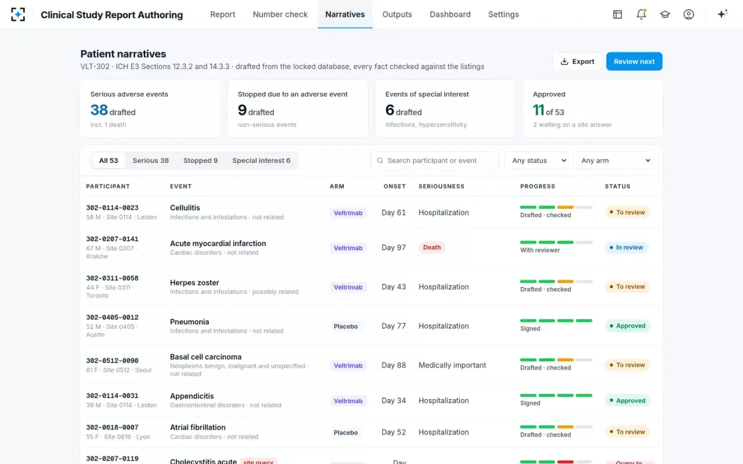Click the Pneumonia row progress bar
This screenshot has width=743, height=464.
tap(556, 321)
